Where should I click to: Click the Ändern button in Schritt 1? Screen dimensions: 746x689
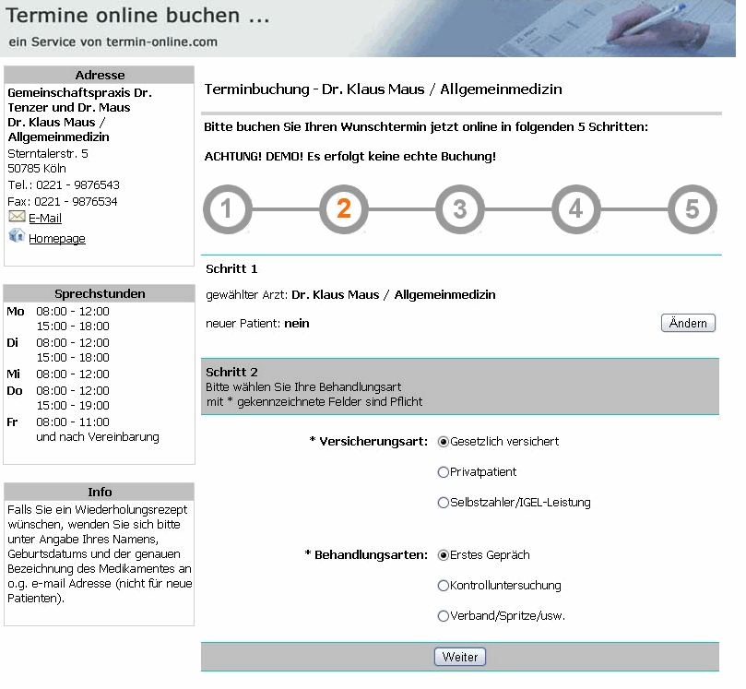click(x=688, y=323)
